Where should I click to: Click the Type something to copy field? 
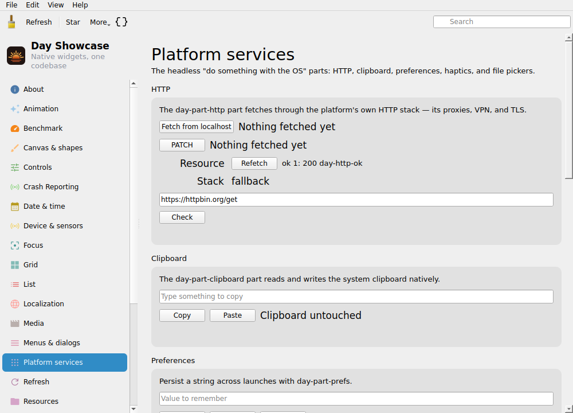coord(356,297)
